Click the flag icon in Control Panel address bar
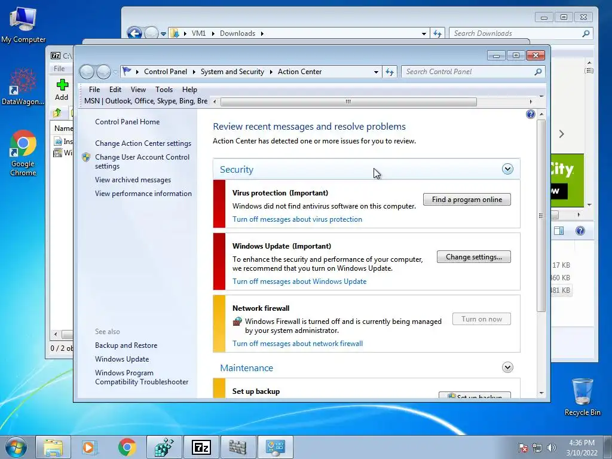The height and width of the screenshot is (459, 612). click(x=127, y=72)
